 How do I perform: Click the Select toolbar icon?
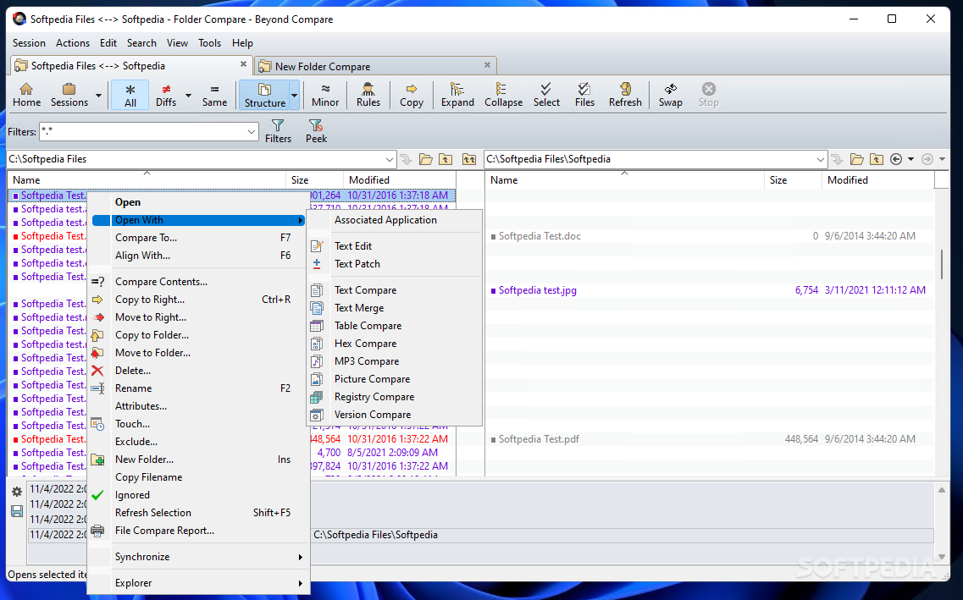click(546, 95)
